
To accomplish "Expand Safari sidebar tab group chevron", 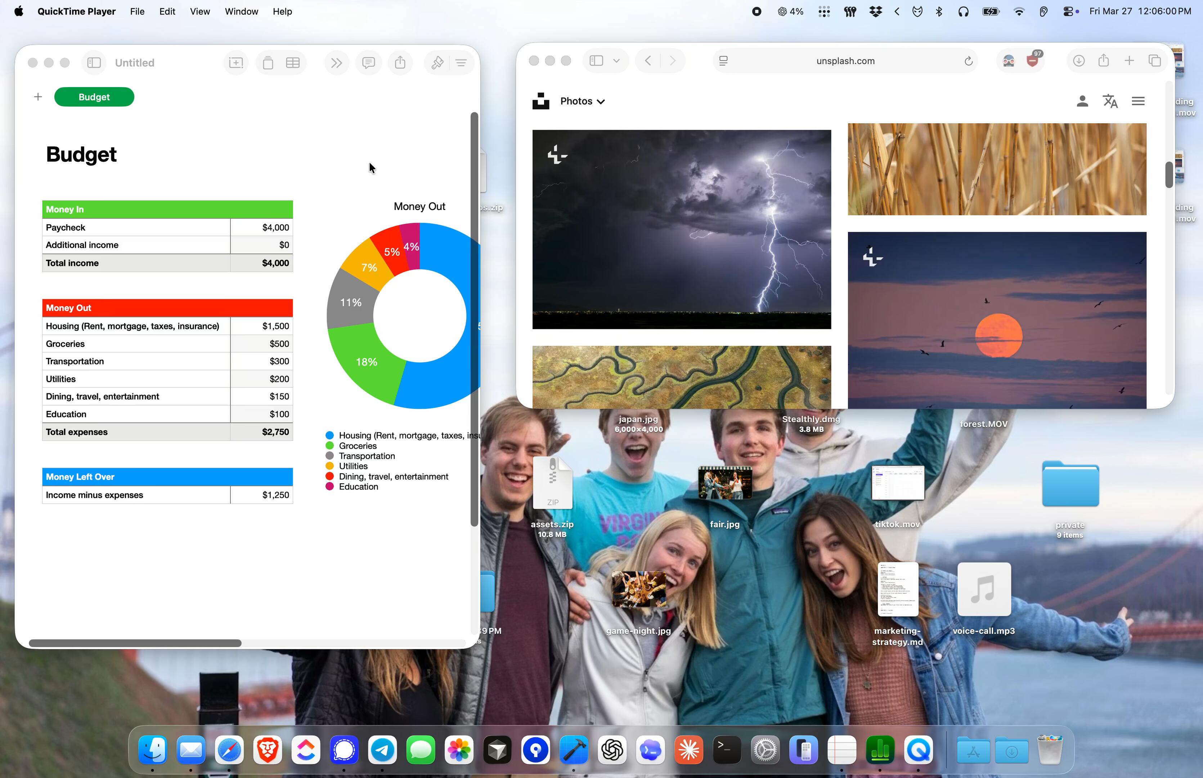I will (617, 61).
